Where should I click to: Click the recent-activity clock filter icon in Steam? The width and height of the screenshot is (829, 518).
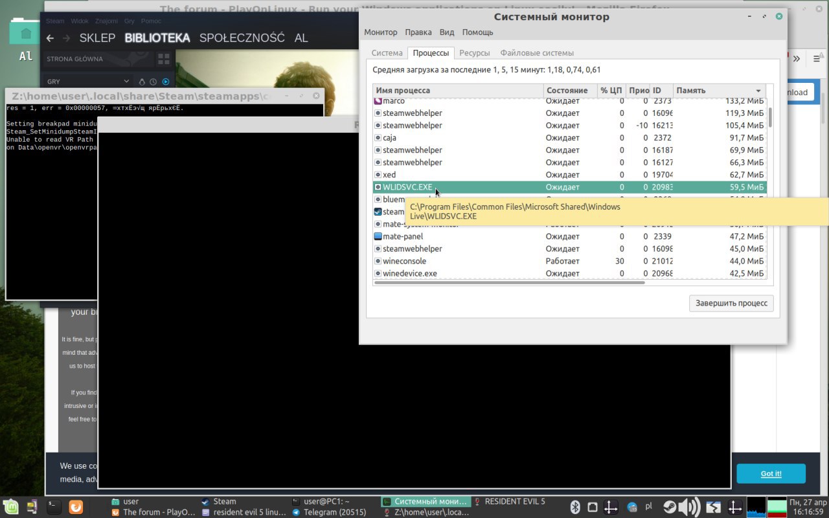pyautogui.click(x=153, y=82)
